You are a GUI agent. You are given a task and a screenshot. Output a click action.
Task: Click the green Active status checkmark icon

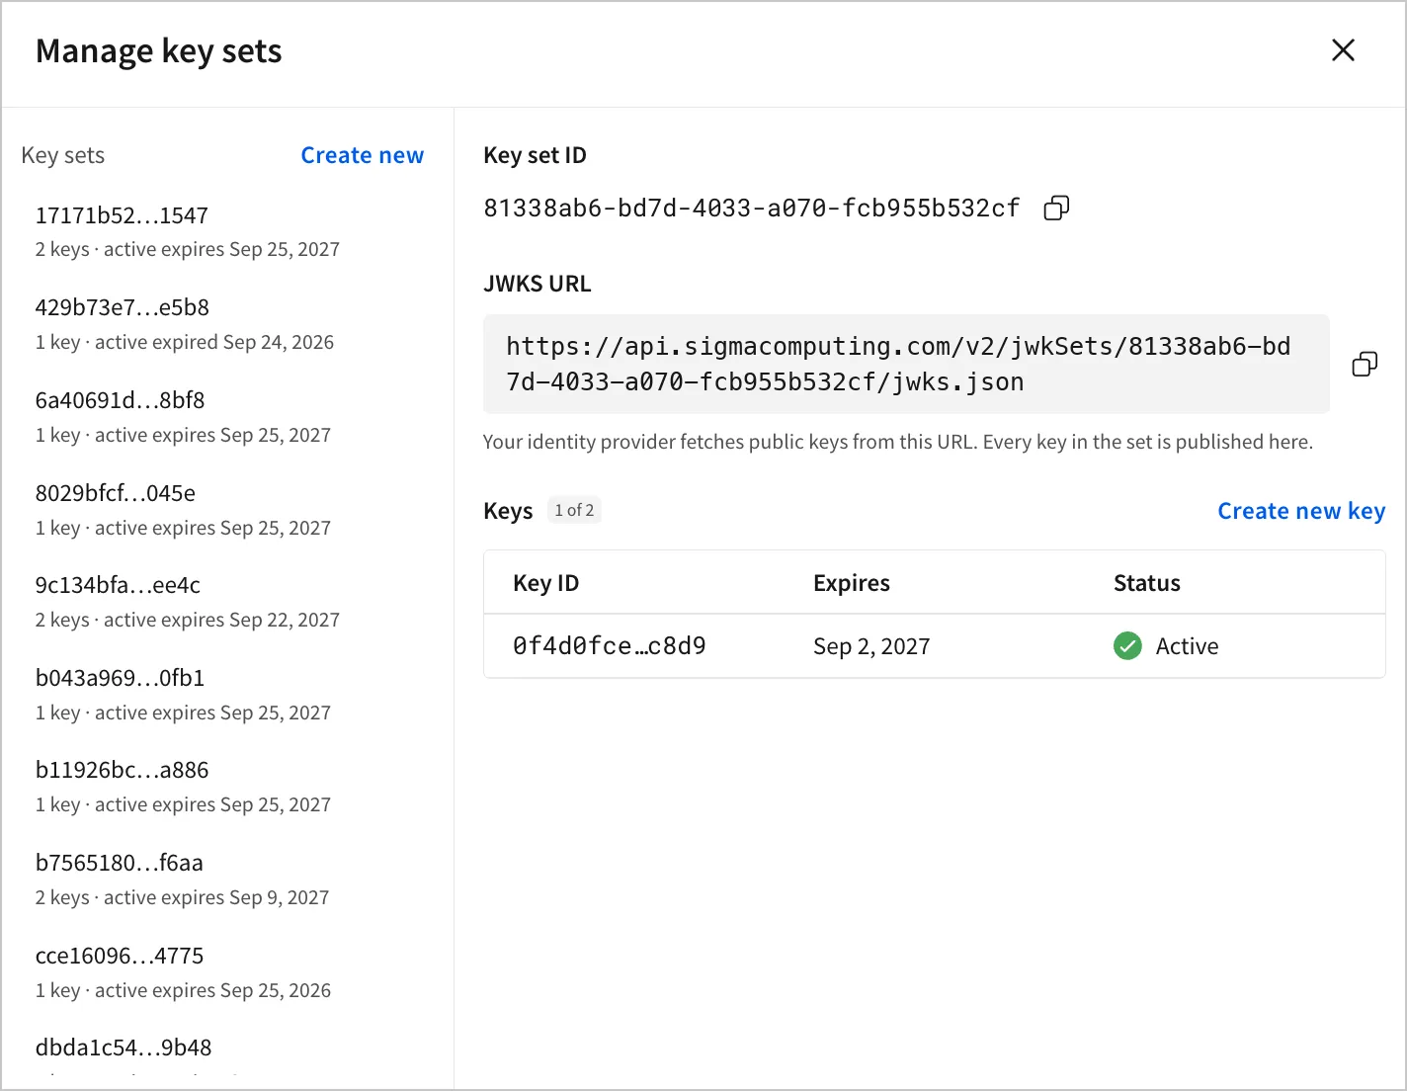point(1127,646)
